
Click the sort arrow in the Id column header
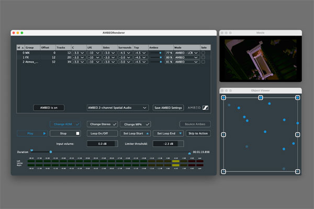[23, 48]
